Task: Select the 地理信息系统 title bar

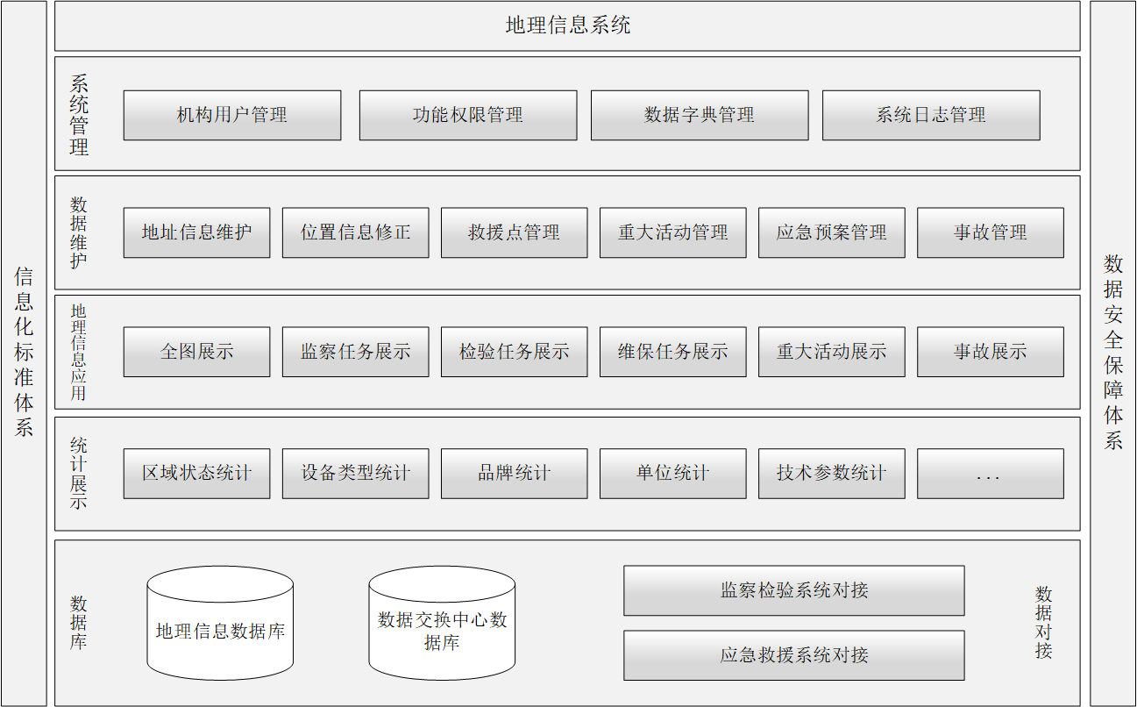Action: tap(567, 25)
